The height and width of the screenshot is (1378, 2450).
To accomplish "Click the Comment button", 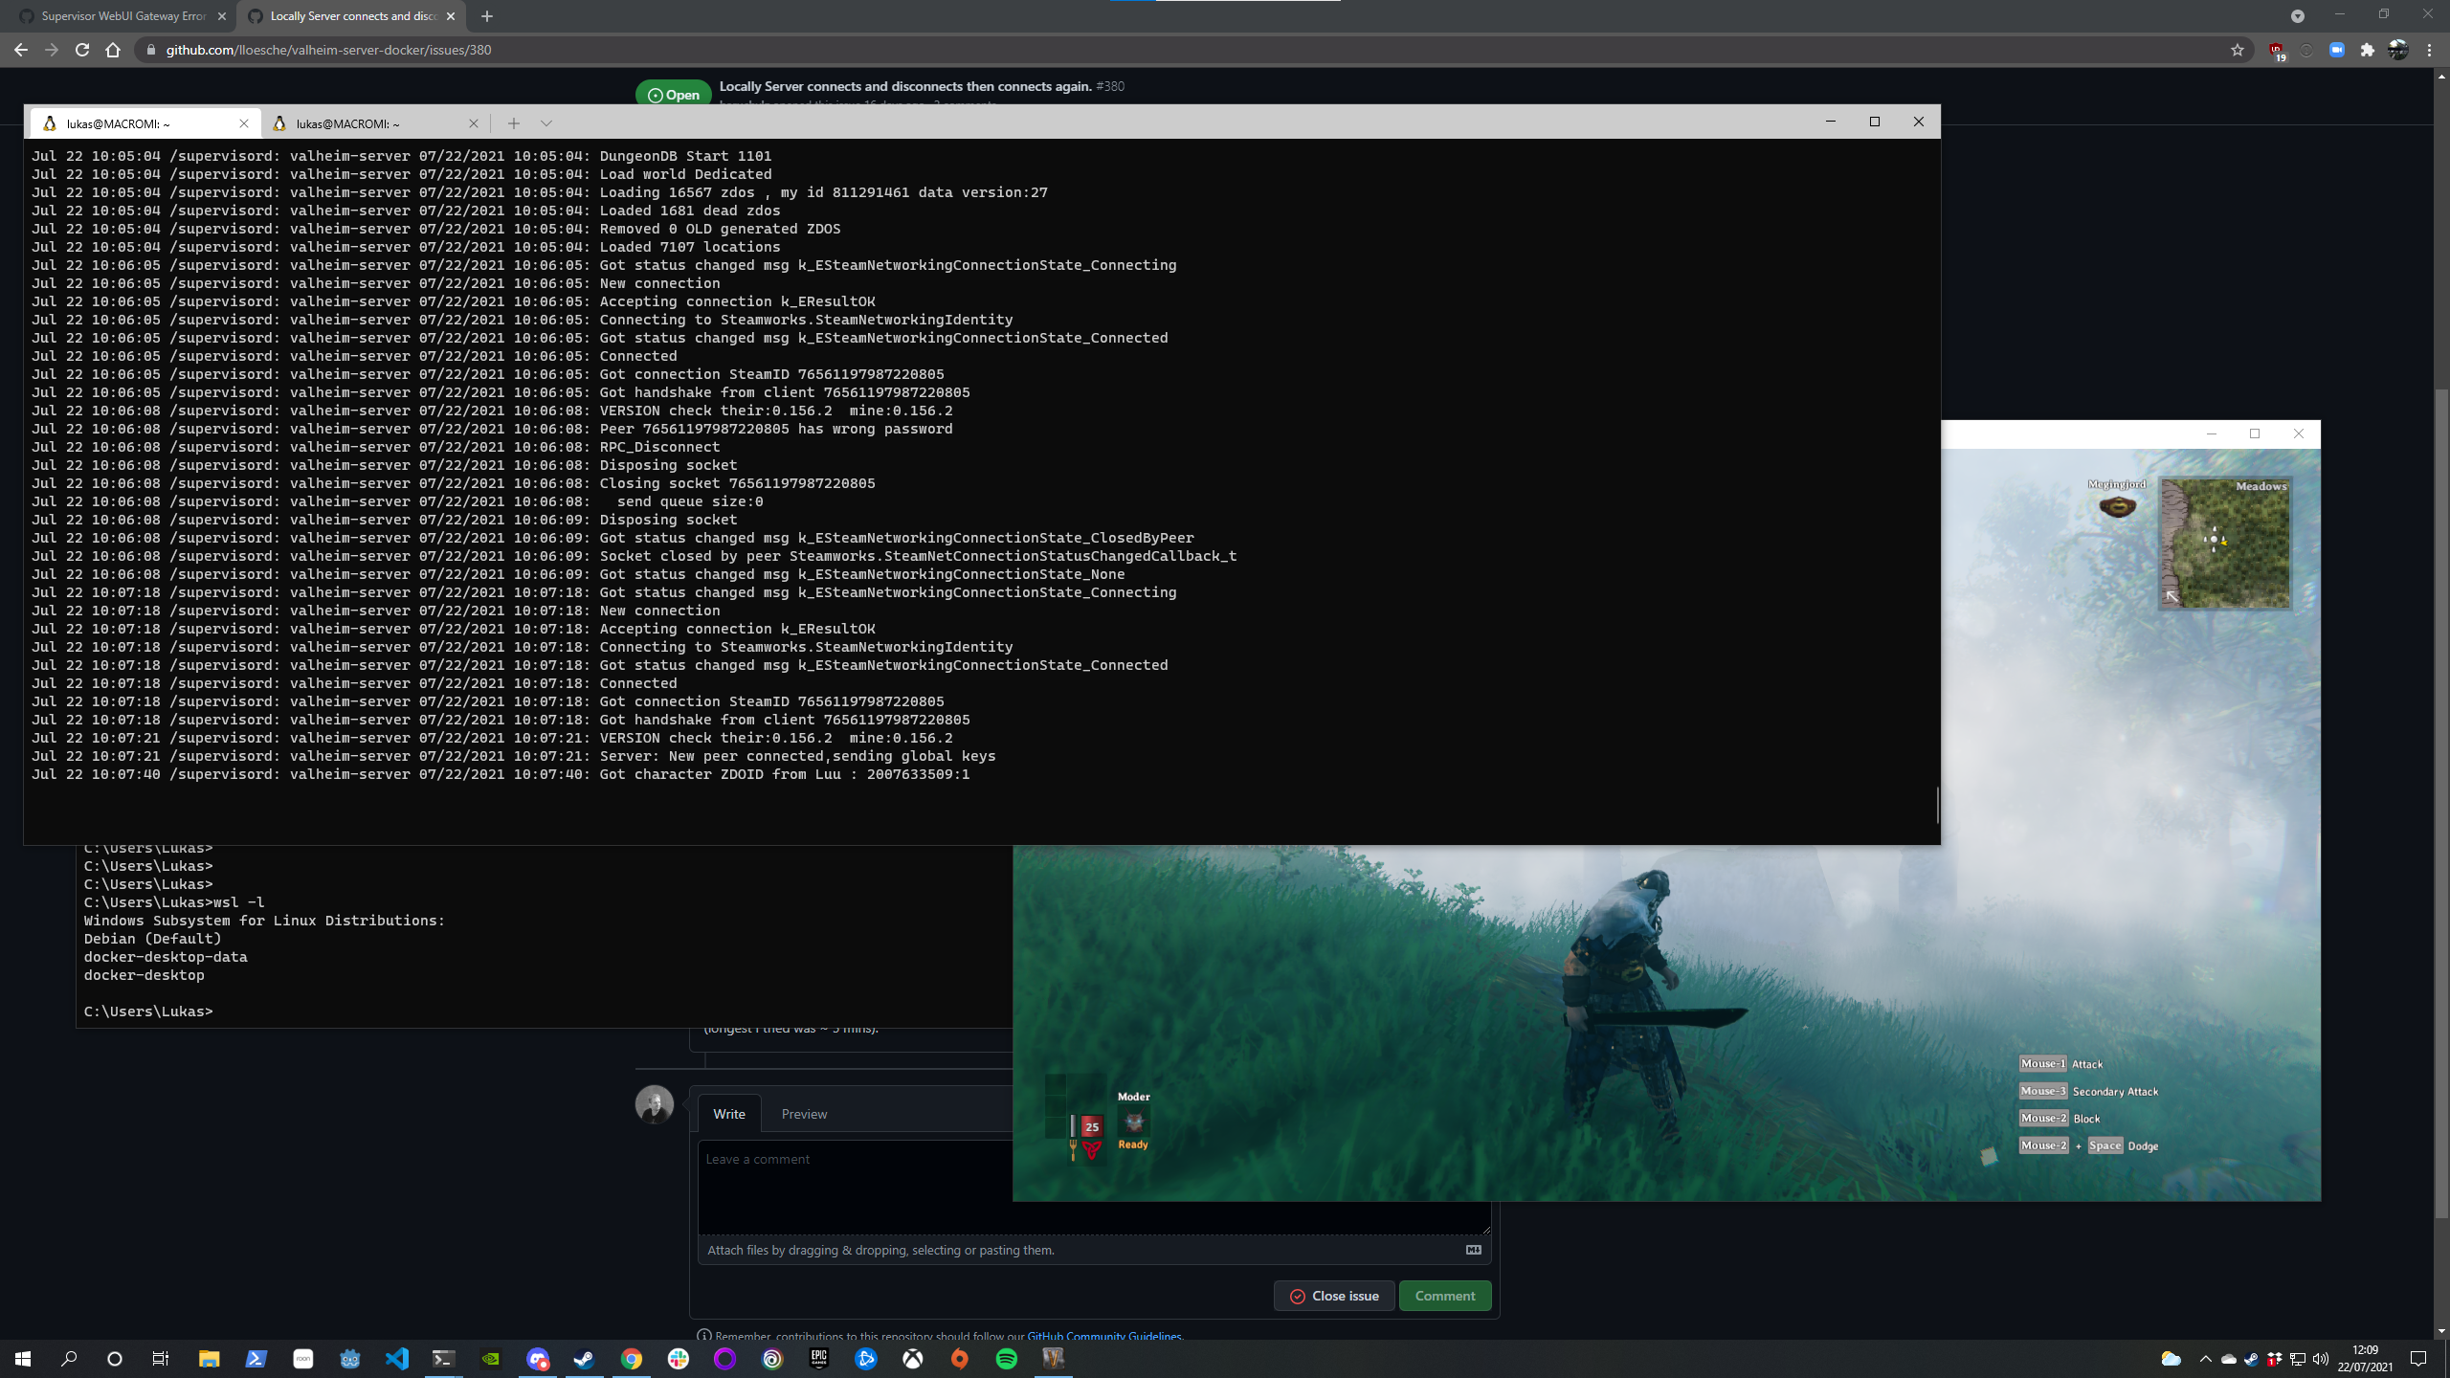I will pyautogui.click(x=1445, y=1296).
